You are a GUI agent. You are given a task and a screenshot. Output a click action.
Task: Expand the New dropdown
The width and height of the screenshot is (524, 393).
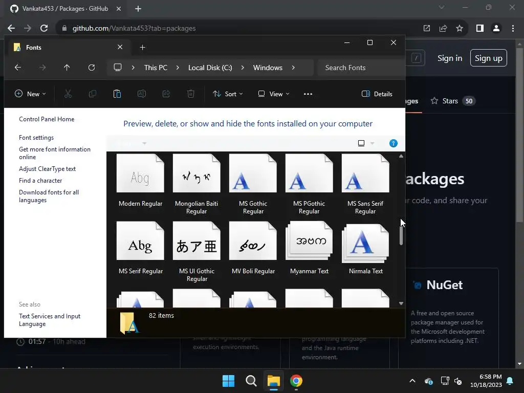pos(30,94)
